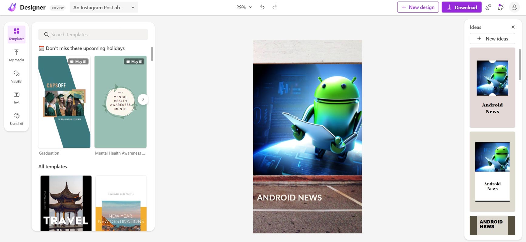Select the Graduation Caps Off template
Image resolution: width=526 pixels, height=242 pixels.
tap(64, 102)
